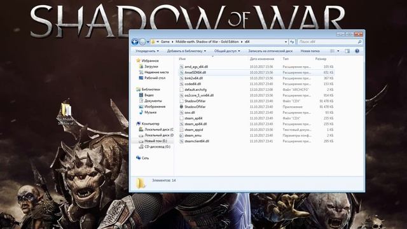The width and height of the screenshot is (407, 229).
Task: Toggle the preview pane icon
Action: coord(347,51)
